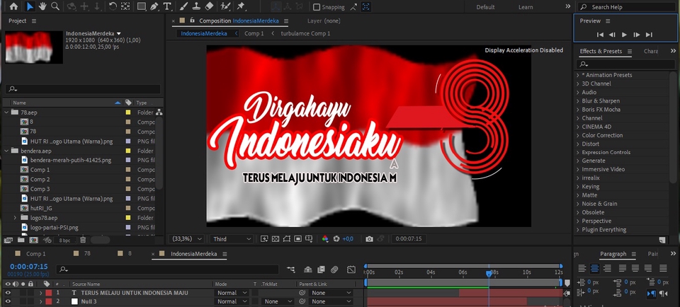Select the Selection arrow tool
Viewport: 680px width, 307px height.
(x=30, y=6)
